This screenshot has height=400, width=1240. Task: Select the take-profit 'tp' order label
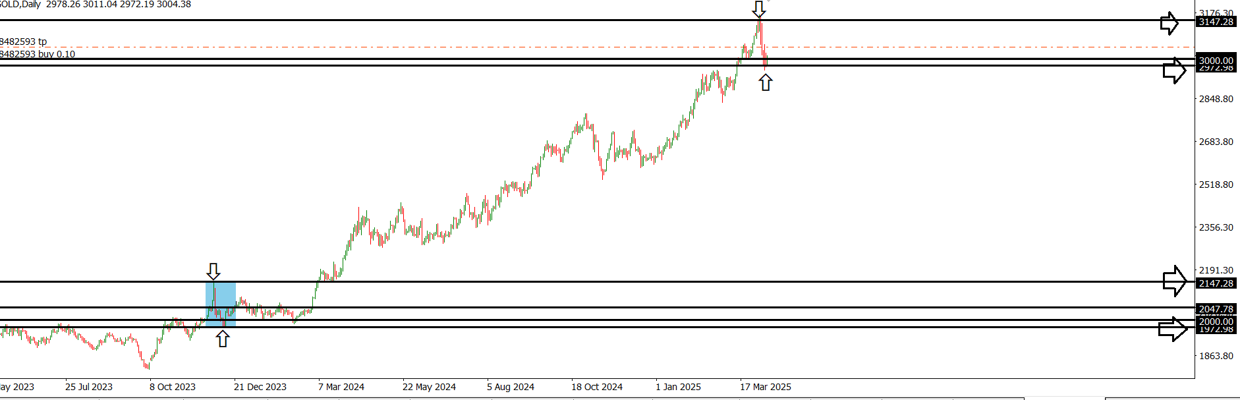click(23, 42)
